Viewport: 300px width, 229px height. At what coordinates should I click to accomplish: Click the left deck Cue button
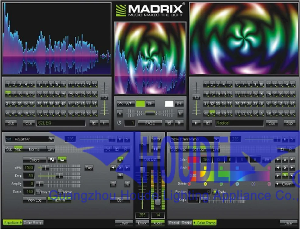[29, 123]
